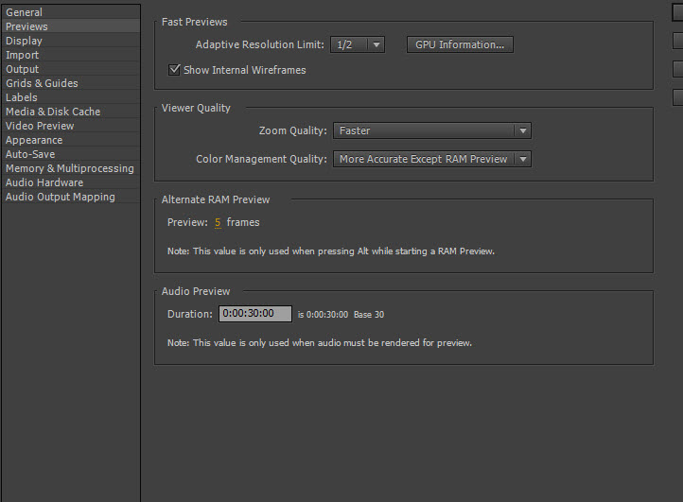Select Audio Output Mapping category
This screenshot has height=502, width=683.
[61, 197]
